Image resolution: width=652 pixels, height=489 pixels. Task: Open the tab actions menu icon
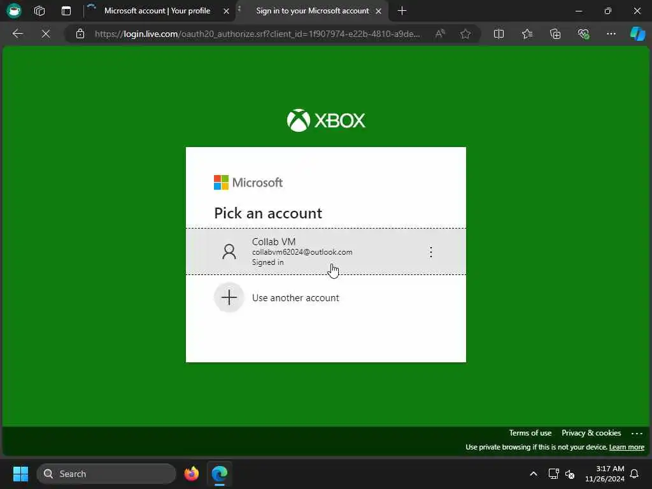[66, 11]
